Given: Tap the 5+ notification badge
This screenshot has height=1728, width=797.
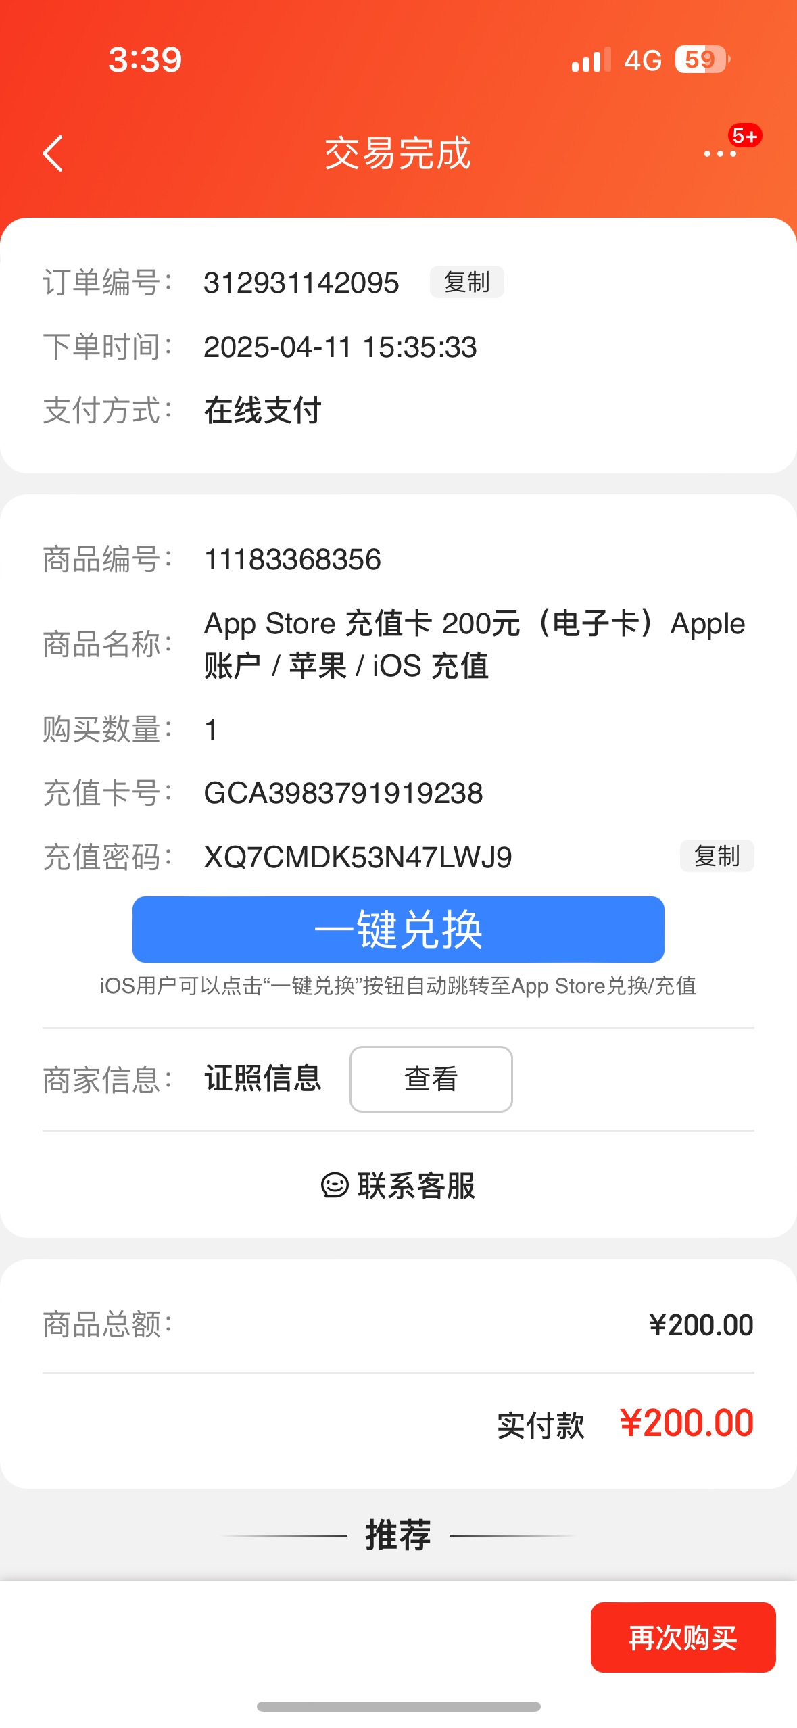Looking at the screenshot, I should (745, 136).
